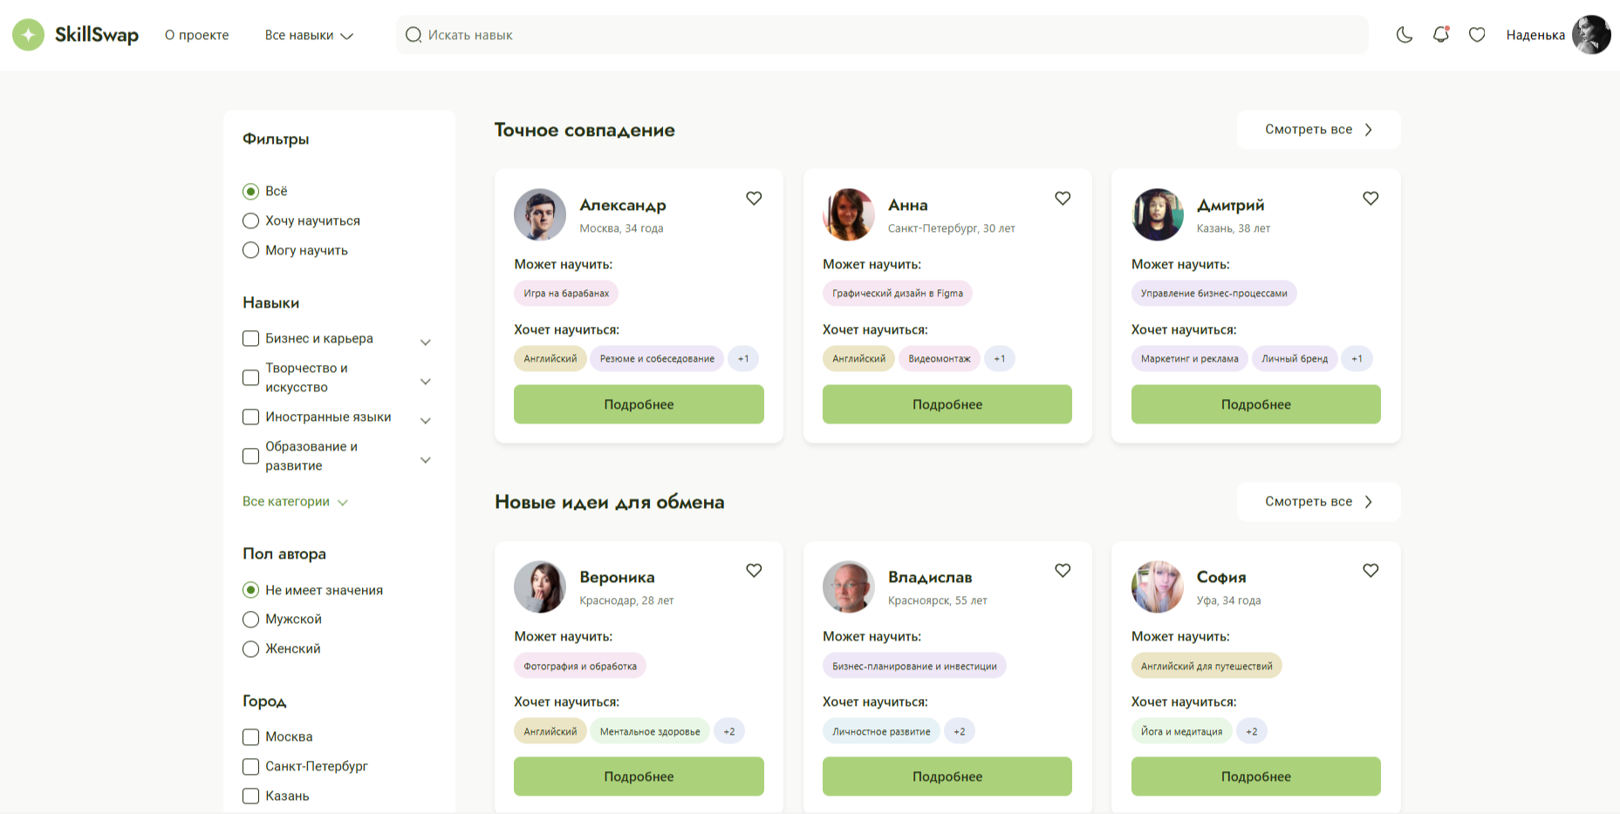Click the Фотография и обработка tag
The width and height of the screenshot is (1620, 814).
click(x=580, y=666)
